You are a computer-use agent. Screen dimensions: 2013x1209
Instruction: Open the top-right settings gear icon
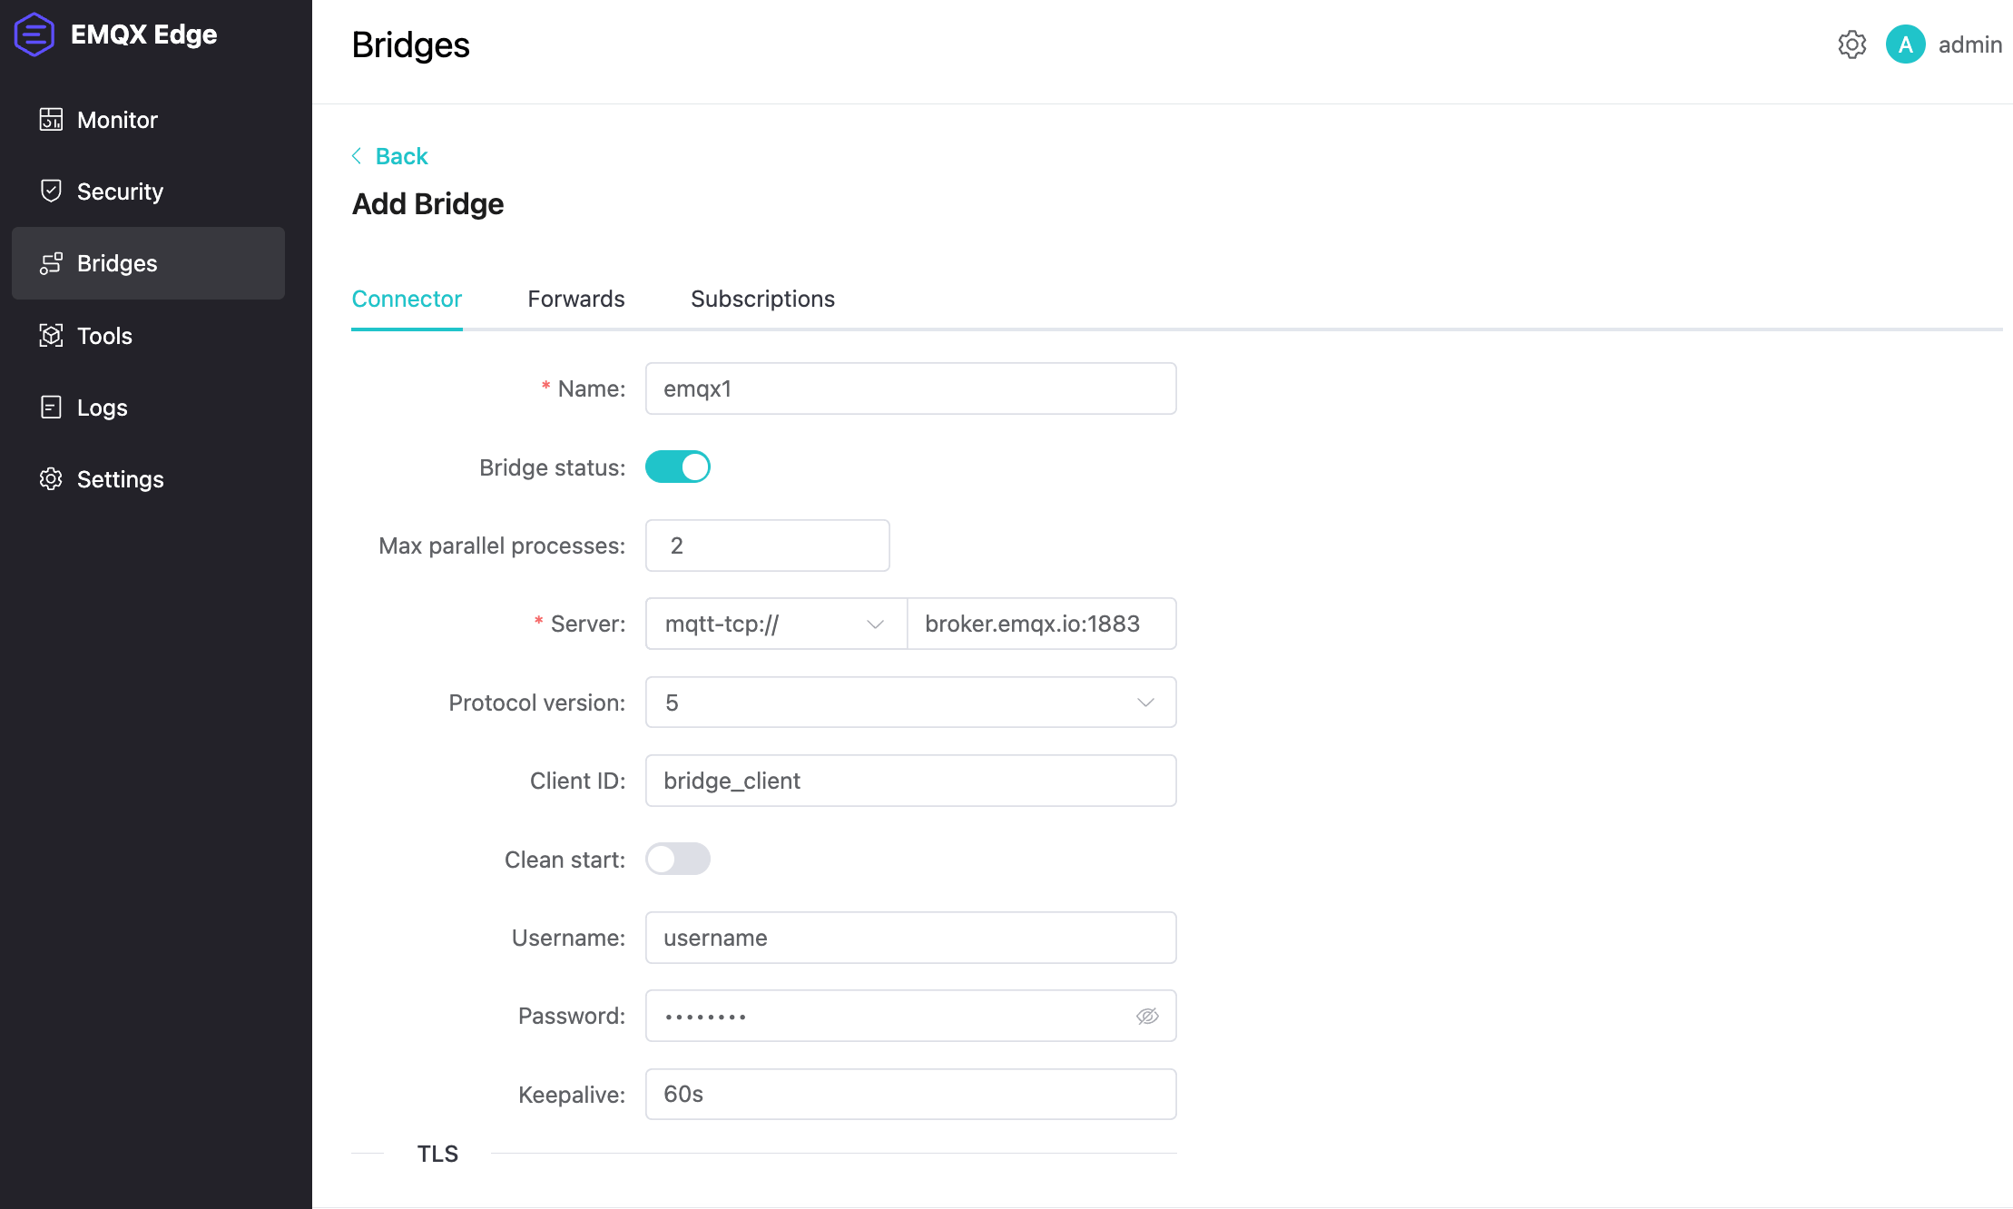1851,44
